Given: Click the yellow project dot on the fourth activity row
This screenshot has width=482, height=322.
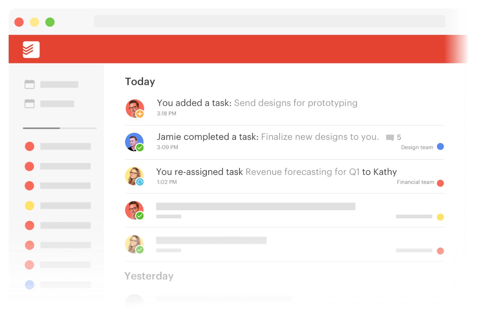Looking at the screenshot, I should 440,217.
